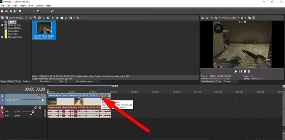Select the Smart Bins folder
Screen dimensions: 285x140
(x=13, y=34)
